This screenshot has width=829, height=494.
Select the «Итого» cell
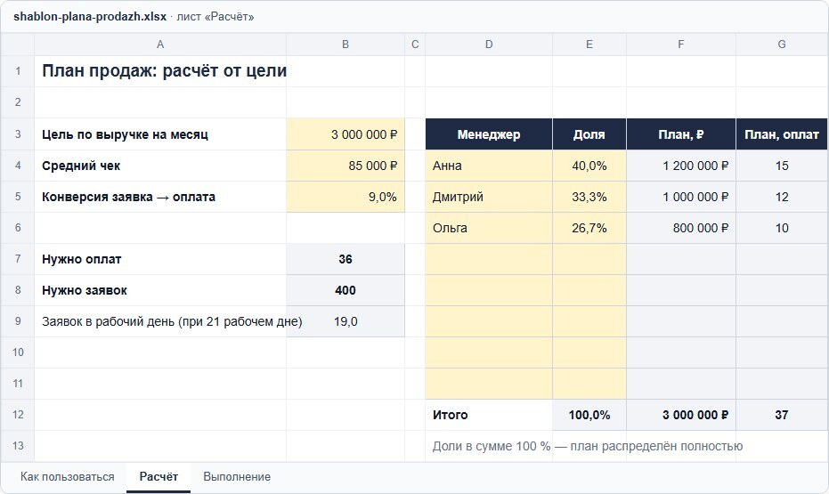tap(489, 415)
